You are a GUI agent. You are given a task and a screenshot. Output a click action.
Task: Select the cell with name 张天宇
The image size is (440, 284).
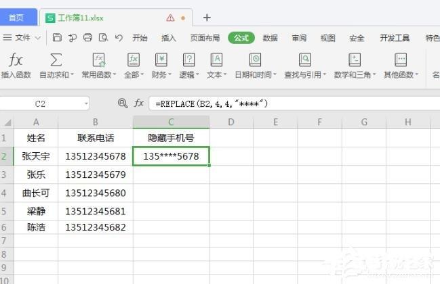pos(36,156)
